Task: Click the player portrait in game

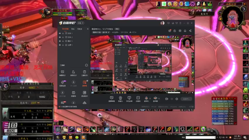Action: tap(47, 12)
